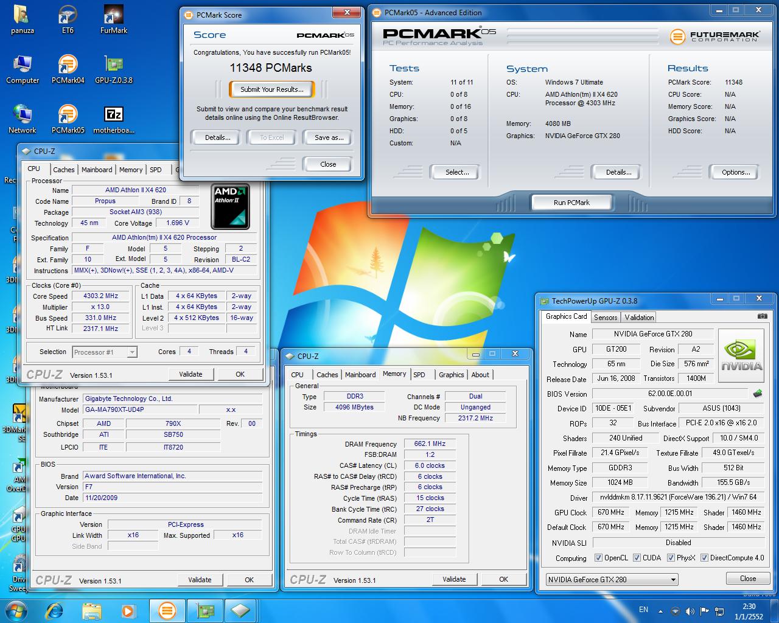Viewport: 779px width, 623px height.
Task: Open Windows Media Player from the taskbar
Action: (x=128, y=610)
